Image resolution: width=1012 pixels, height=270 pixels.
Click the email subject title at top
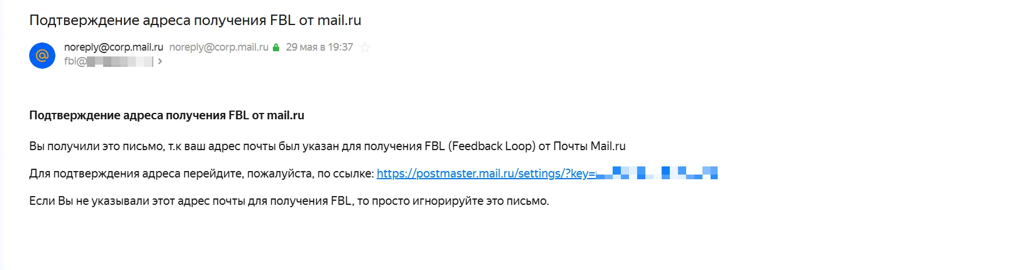pyautogui.click(x=195, y=20)
